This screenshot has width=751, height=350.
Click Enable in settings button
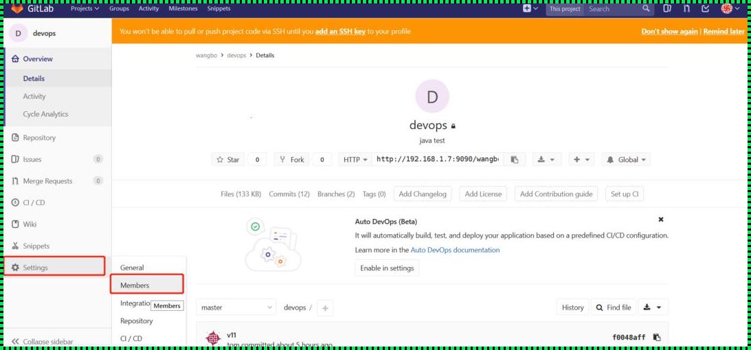(387, 268)
